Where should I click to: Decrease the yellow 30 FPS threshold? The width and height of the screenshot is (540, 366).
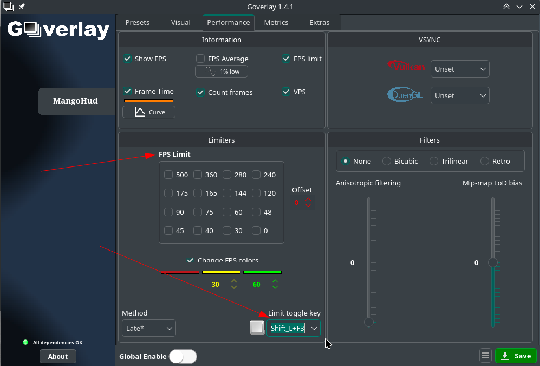234,287
